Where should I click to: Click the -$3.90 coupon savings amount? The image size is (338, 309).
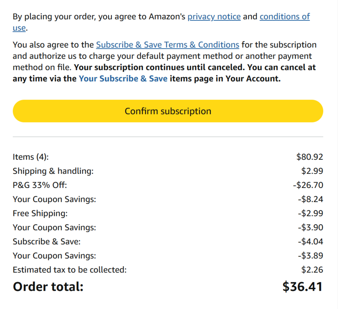(310, 228)
